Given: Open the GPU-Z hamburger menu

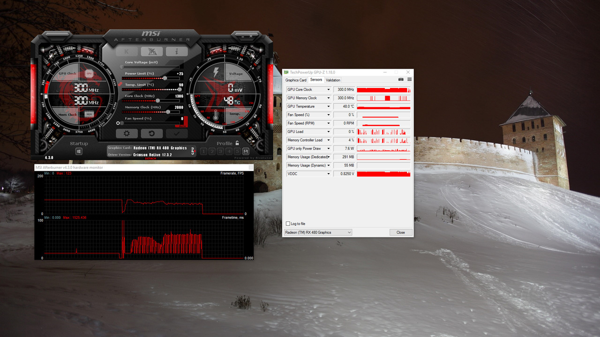Looking at the screenshot, I should 409,80.
